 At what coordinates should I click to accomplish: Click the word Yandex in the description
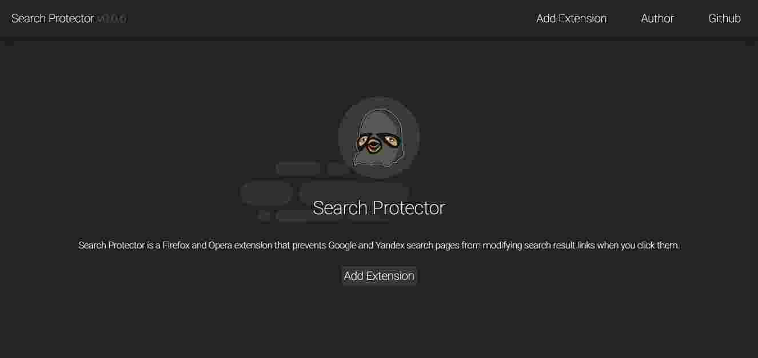pyautogui.click(x=390, y=246)
